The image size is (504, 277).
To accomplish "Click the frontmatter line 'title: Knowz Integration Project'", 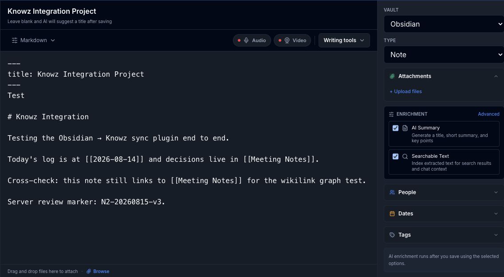I will click(76, 74).
